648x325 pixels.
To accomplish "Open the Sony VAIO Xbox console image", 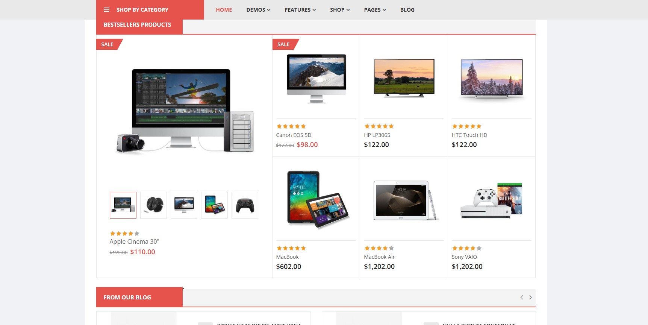I will point(492,200).
